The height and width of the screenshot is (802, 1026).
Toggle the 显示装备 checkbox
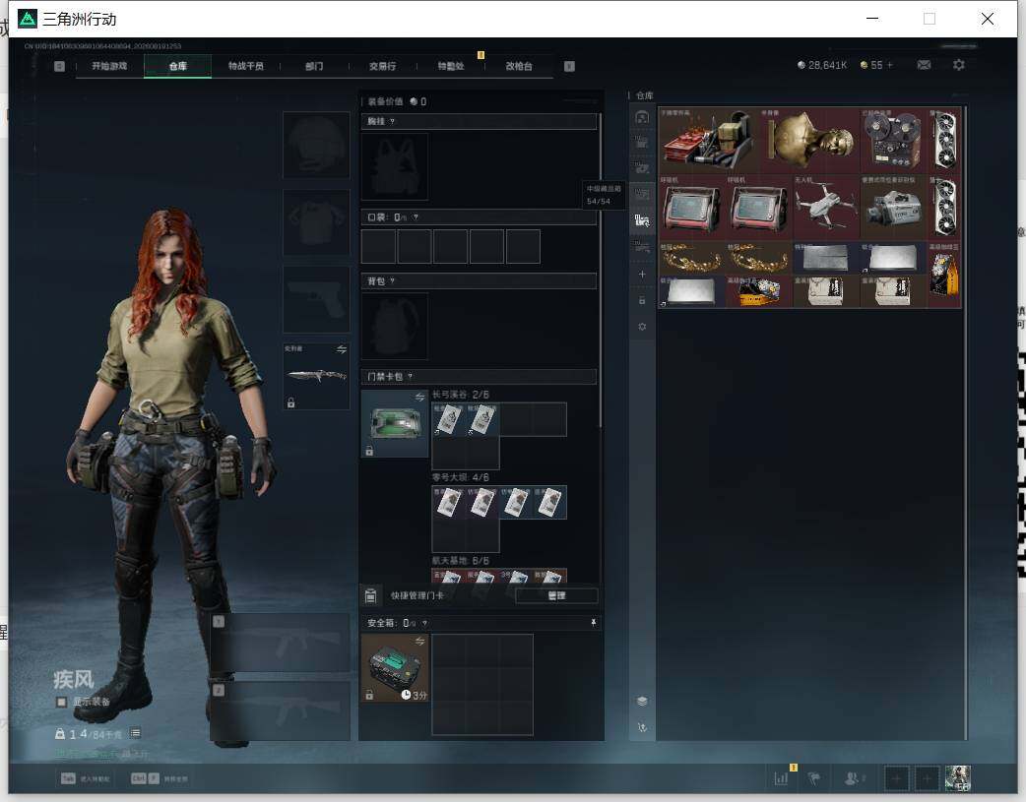61,702
